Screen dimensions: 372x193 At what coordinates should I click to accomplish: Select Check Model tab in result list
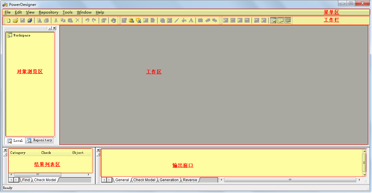point(45,180)
